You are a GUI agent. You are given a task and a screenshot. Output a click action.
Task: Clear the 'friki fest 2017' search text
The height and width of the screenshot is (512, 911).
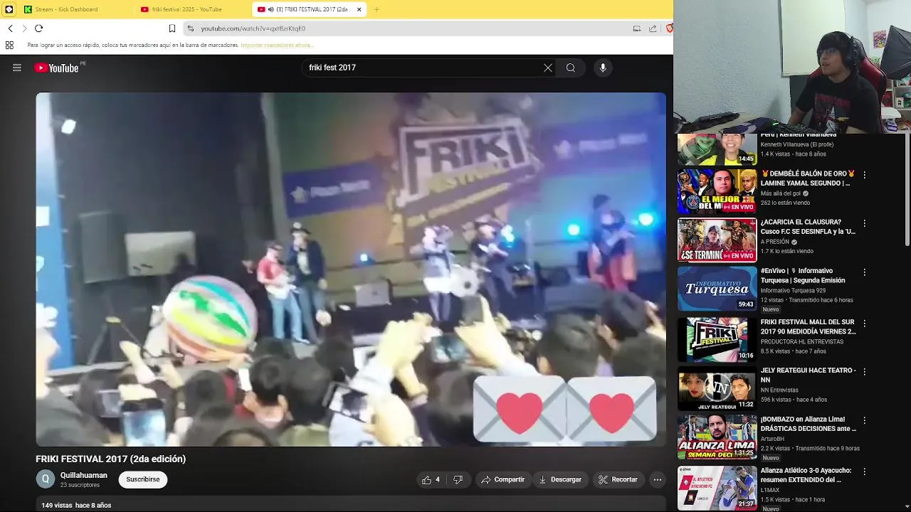[x=547, y=68]
